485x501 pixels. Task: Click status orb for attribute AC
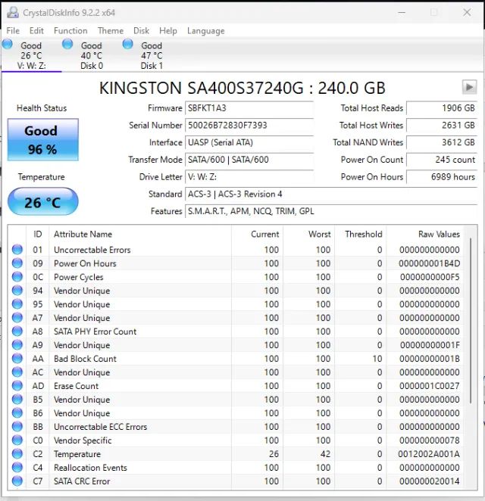(17, 372)
